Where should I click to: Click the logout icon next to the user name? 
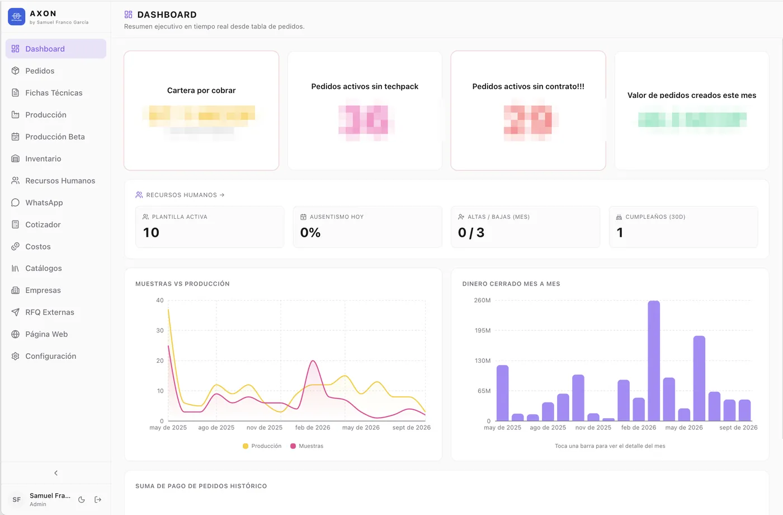coord(98,499)
